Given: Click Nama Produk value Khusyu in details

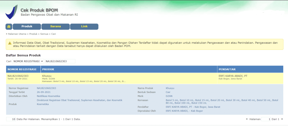Looking at the screenshot, I should [170, 88].
